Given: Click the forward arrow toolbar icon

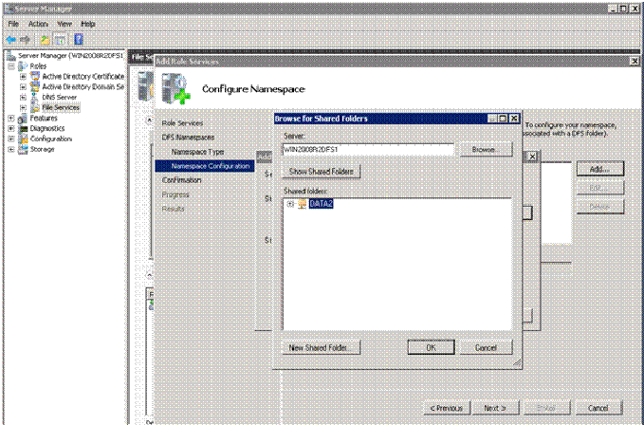Looking at the screenshot, I should [26, 40].
